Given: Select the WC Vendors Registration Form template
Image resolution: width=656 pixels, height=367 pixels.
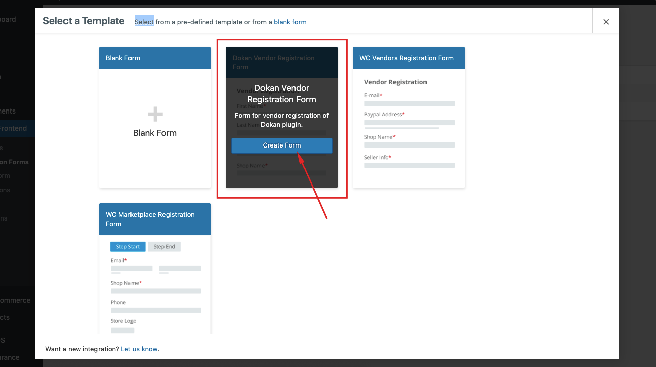Looking at the screenshot, I should click(409, 117).
